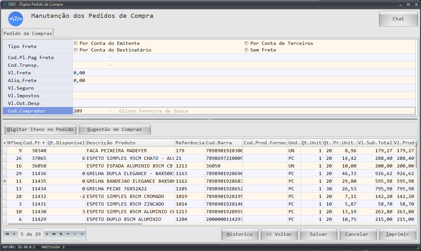This screenshot has width=421, height=251.
Task: Open Cod.Transp. lookup ellipsis
Action: (x=110, y=65)
